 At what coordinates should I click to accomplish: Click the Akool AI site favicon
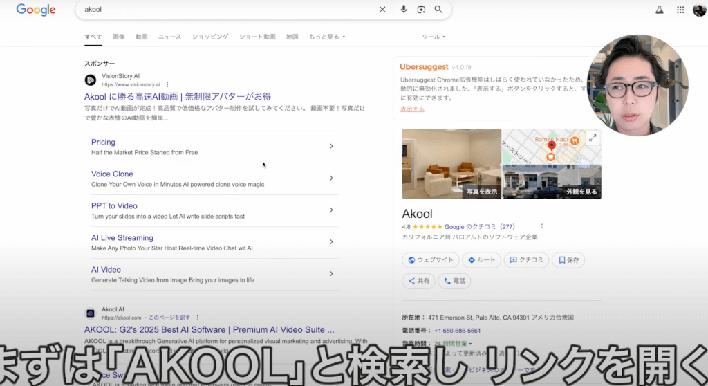pos(91,313)
